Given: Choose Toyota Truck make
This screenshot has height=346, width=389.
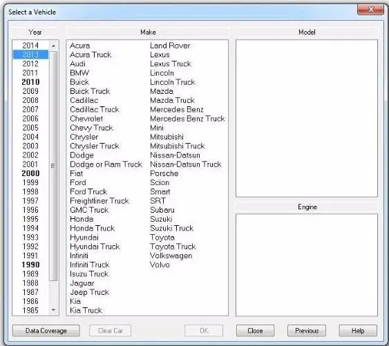Looking at the screenshot, I should point(173,247).
